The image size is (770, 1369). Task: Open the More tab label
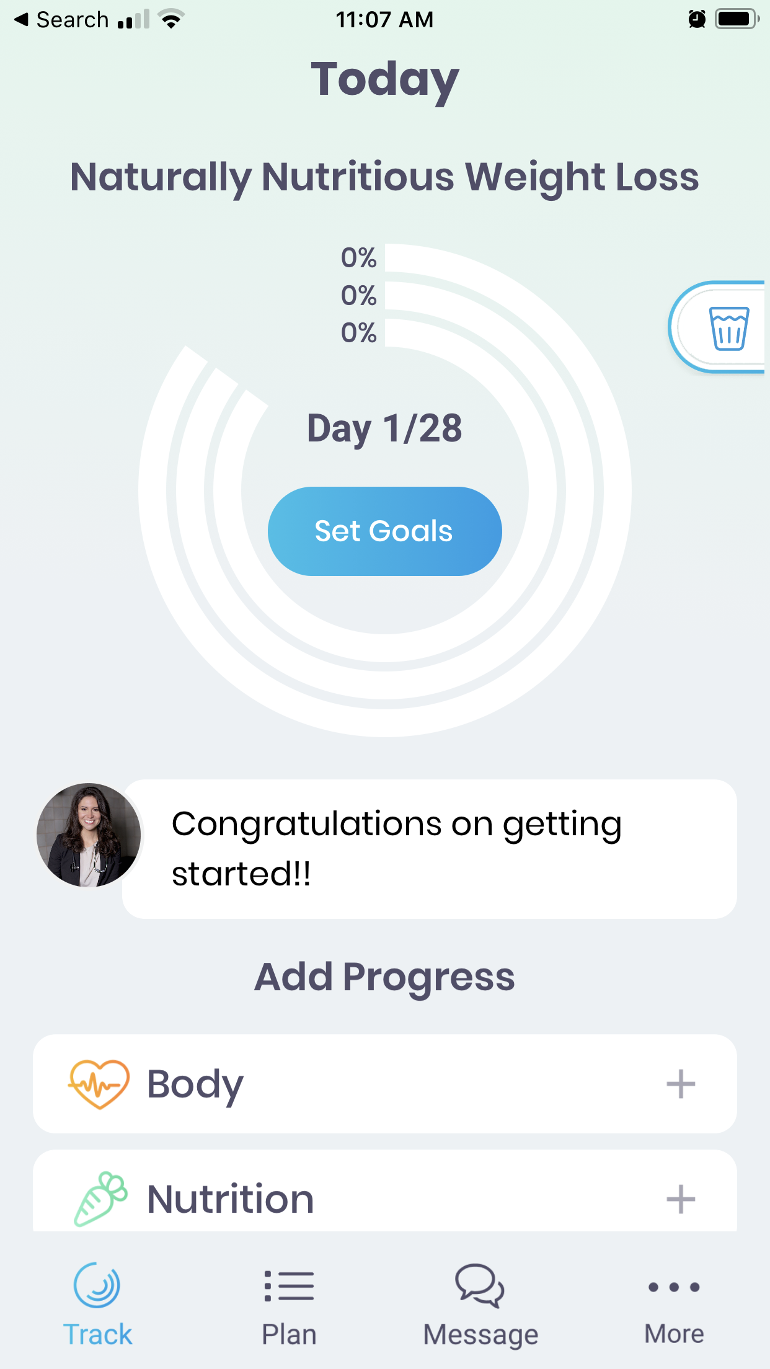[x=674, y=1334]
